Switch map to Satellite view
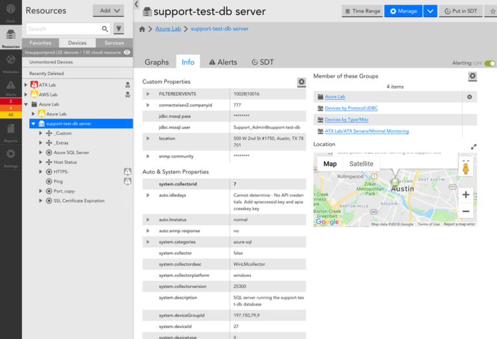Image resolution: width=497 pixels, height=339 pixels. (361, 164)
